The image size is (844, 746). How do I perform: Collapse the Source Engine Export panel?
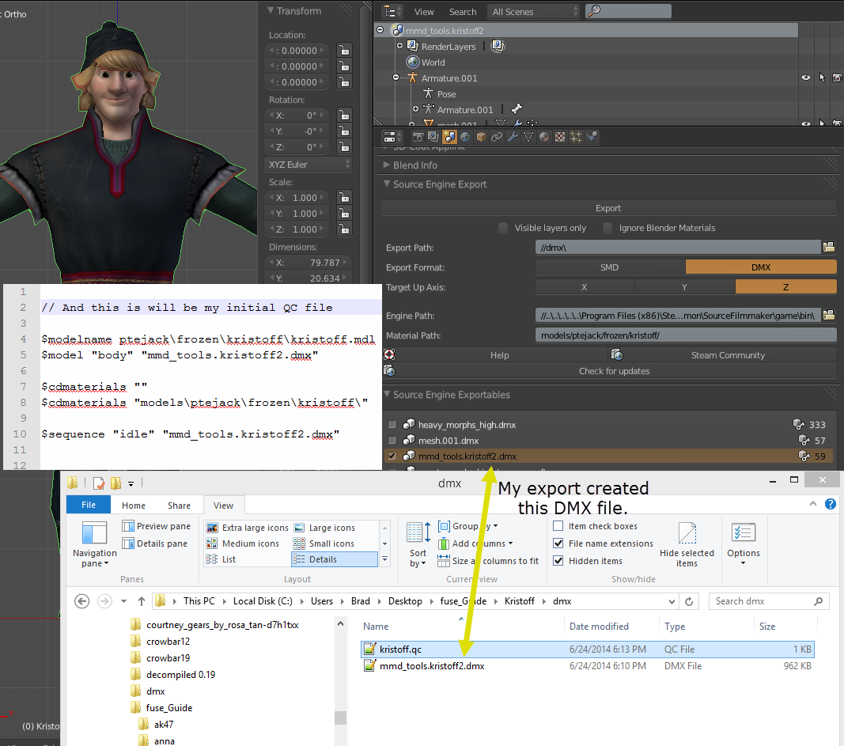387,184
